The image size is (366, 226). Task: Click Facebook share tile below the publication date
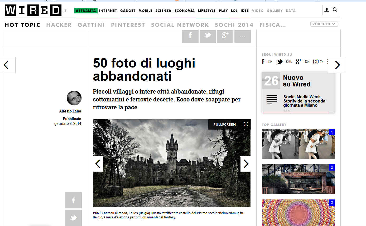click(74, 200)
